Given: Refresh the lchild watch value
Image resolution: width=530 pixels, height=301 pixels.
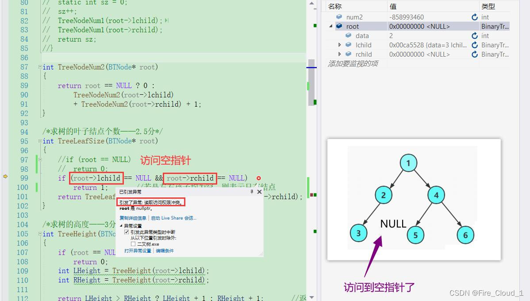Looking at the screenshot, I should pyautogui.click(x=475, y=45).
